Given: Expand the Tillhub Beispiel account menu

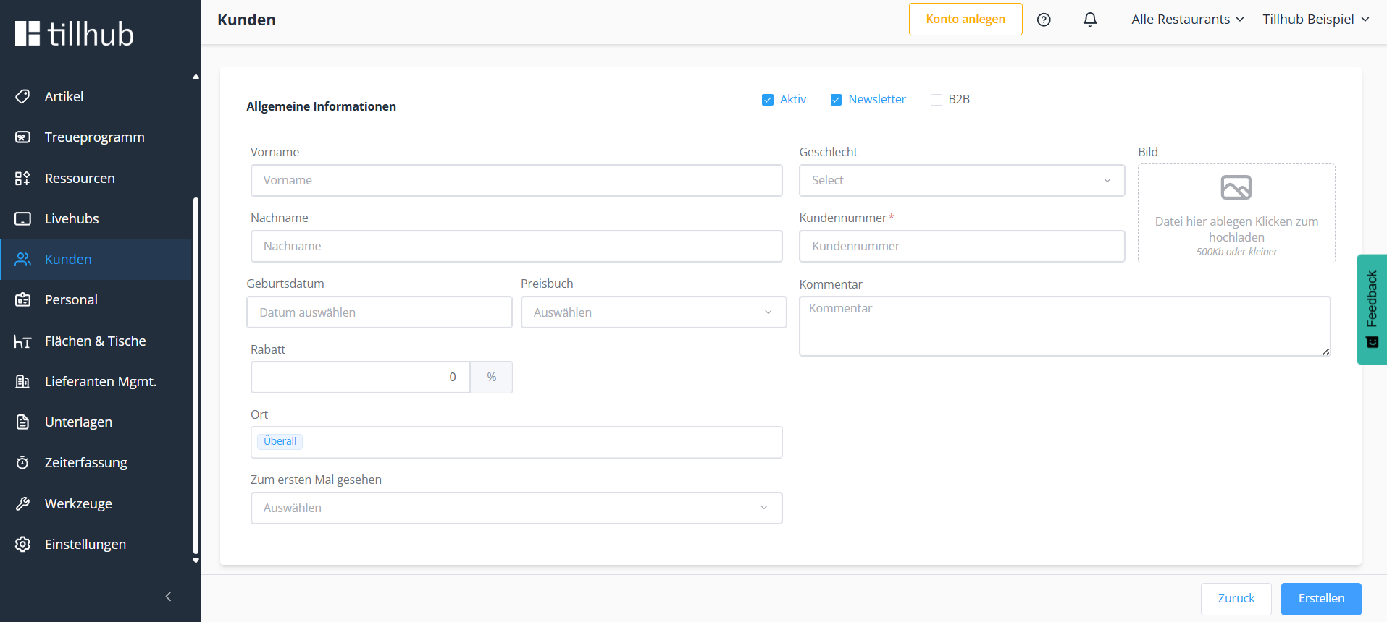Looking at the screenshot, I should (x=1316, y=20).
